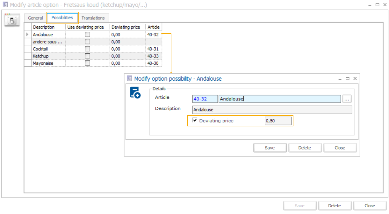389x214 pixels.
Task: Sort by the Description column header
Action: point(44,27)
